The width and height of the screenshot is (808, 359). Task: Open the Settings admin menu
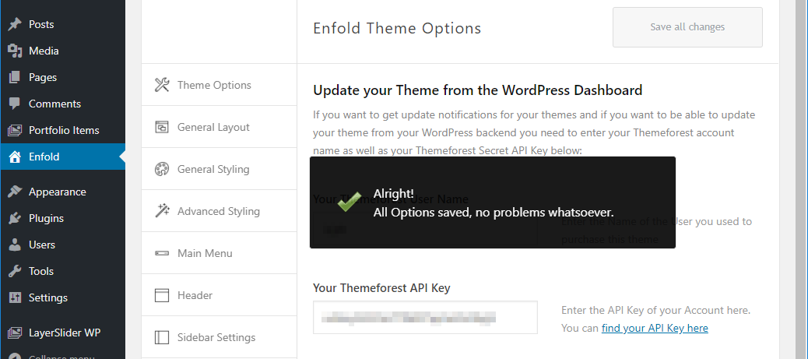pyautogui.click(x=48, y=297)
